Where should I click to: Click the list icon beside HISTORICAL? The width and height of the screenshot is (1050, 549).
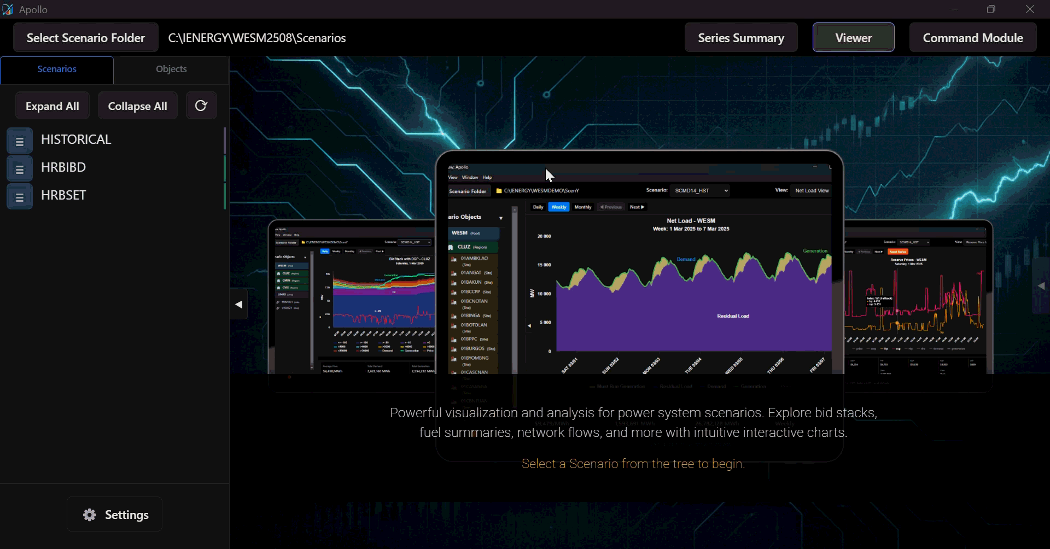20,141
